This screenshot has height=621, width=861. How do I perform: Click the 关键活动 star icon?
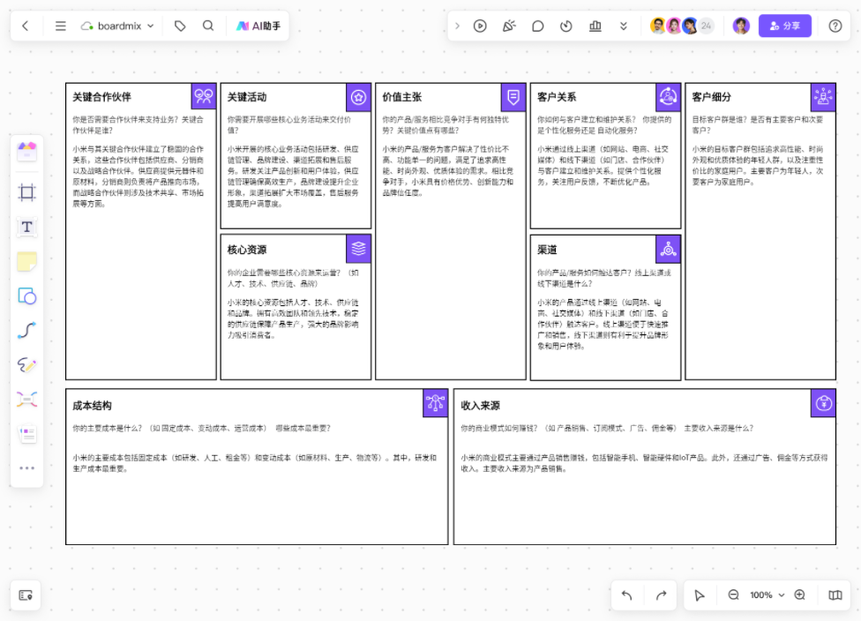pyautogui.click(x=358, y=97)
